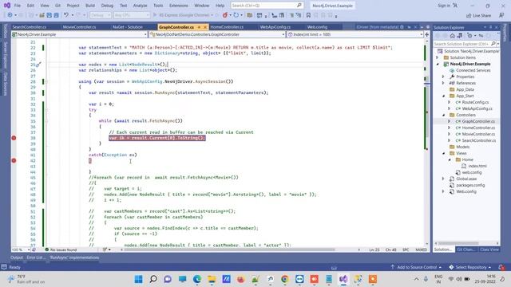Image resolution: width=511 pixels, height=287 pixels.
Task: Click the Search Solution Explorer input field
Action: coord(461,44)
